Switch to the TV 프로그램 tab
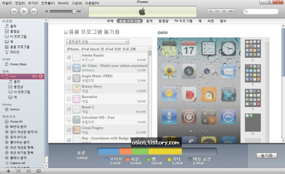Image resolution: width=285 pixels, height=174 pixels. pos(183,21)
